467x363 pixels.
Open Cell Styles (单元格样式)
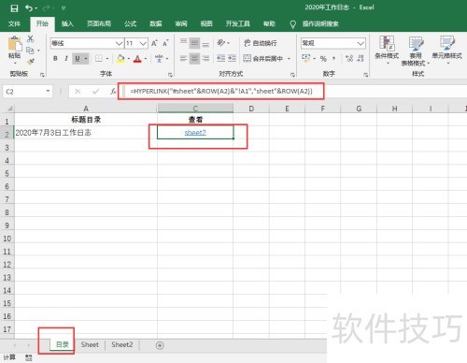(447, 50)
